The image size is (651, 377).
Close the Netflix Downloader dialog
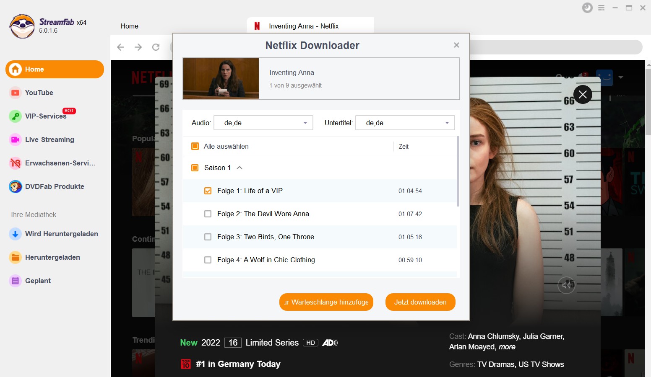click(456, 45)
